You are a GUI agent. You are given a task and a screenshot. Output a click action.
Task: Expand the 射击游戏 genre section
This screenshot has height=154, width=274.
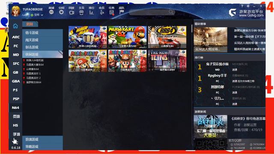[42, 47]
